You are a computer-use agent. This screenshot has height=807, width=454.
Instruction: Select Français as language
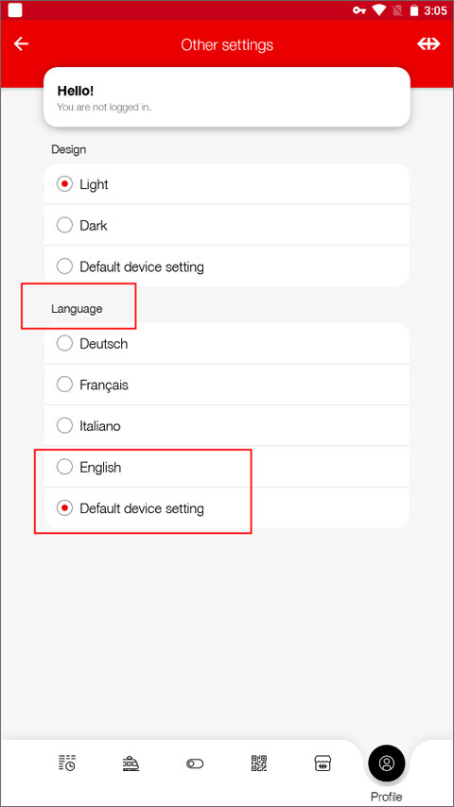[x=227, y=385]
